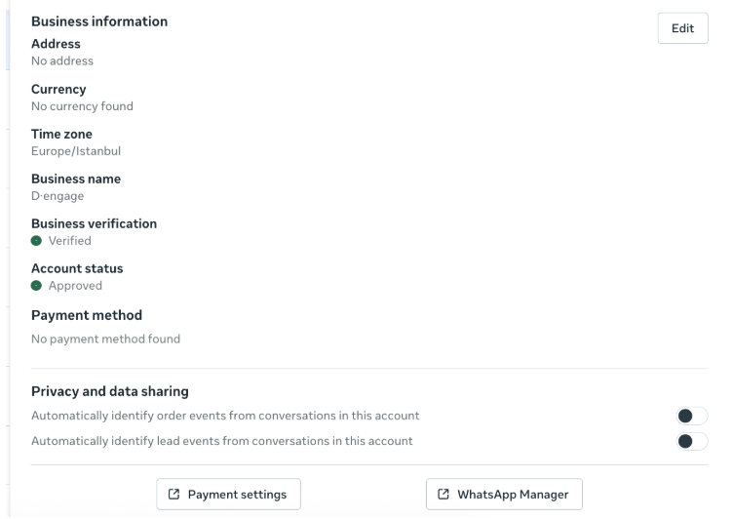Click the Payment method section heading
Screen dimensions: 733x519
pyautogui.click(x=87, y=315)
